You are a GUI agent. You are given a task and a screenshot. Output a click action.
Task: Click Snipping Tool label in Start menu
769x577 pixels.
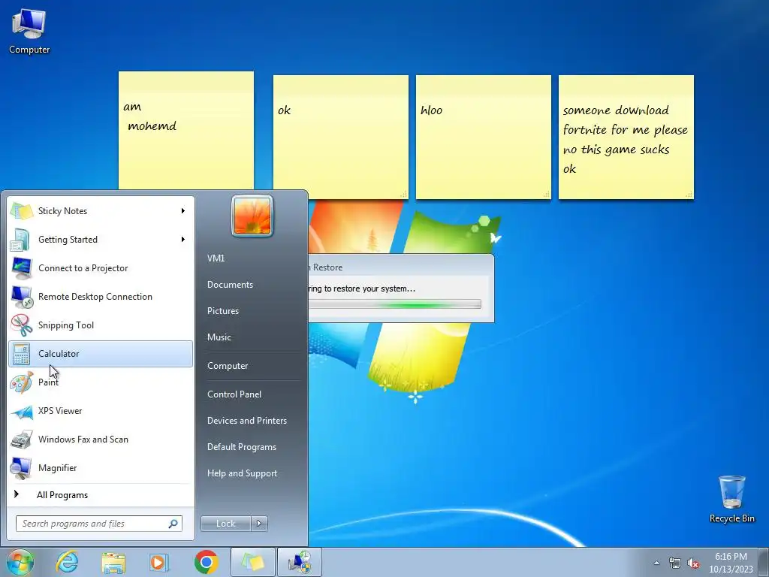[66, 325]
